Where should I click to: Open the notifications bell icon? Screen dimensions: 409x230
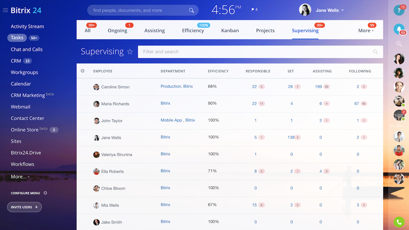click(399, 29)
